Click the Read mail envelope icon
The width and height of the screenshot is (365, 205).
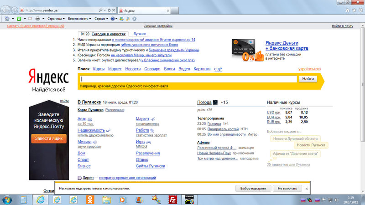[x=30, y=19]
